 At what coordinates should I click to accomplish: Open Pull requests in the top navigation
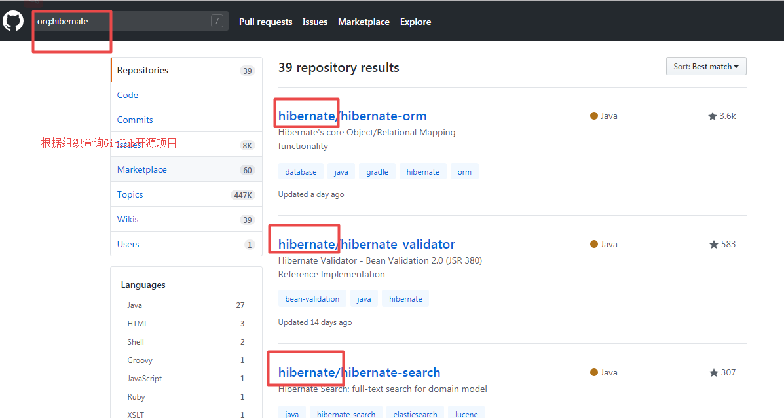(265, 22)
